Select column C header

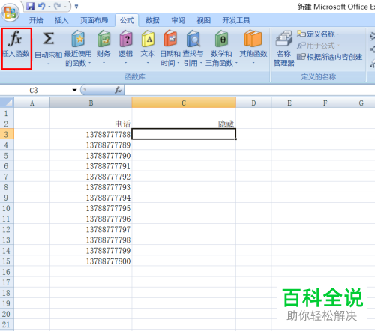pyautogui.click(x=184, y=103)
